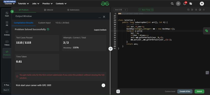
Task: Switch to the Custom Input tab
Action: click(x=44, y=23)
